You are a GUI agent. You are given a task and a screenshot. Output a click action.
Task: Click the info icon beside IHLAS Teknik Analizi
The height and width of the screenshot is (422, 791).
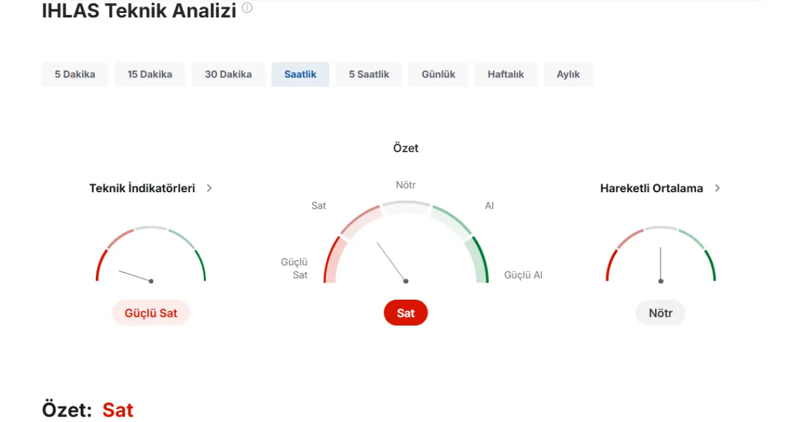(x=247, y=8)
